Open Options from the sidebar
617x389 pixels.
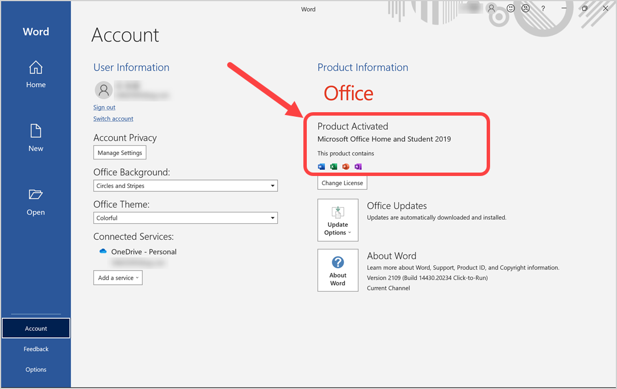tap(35, 369)
